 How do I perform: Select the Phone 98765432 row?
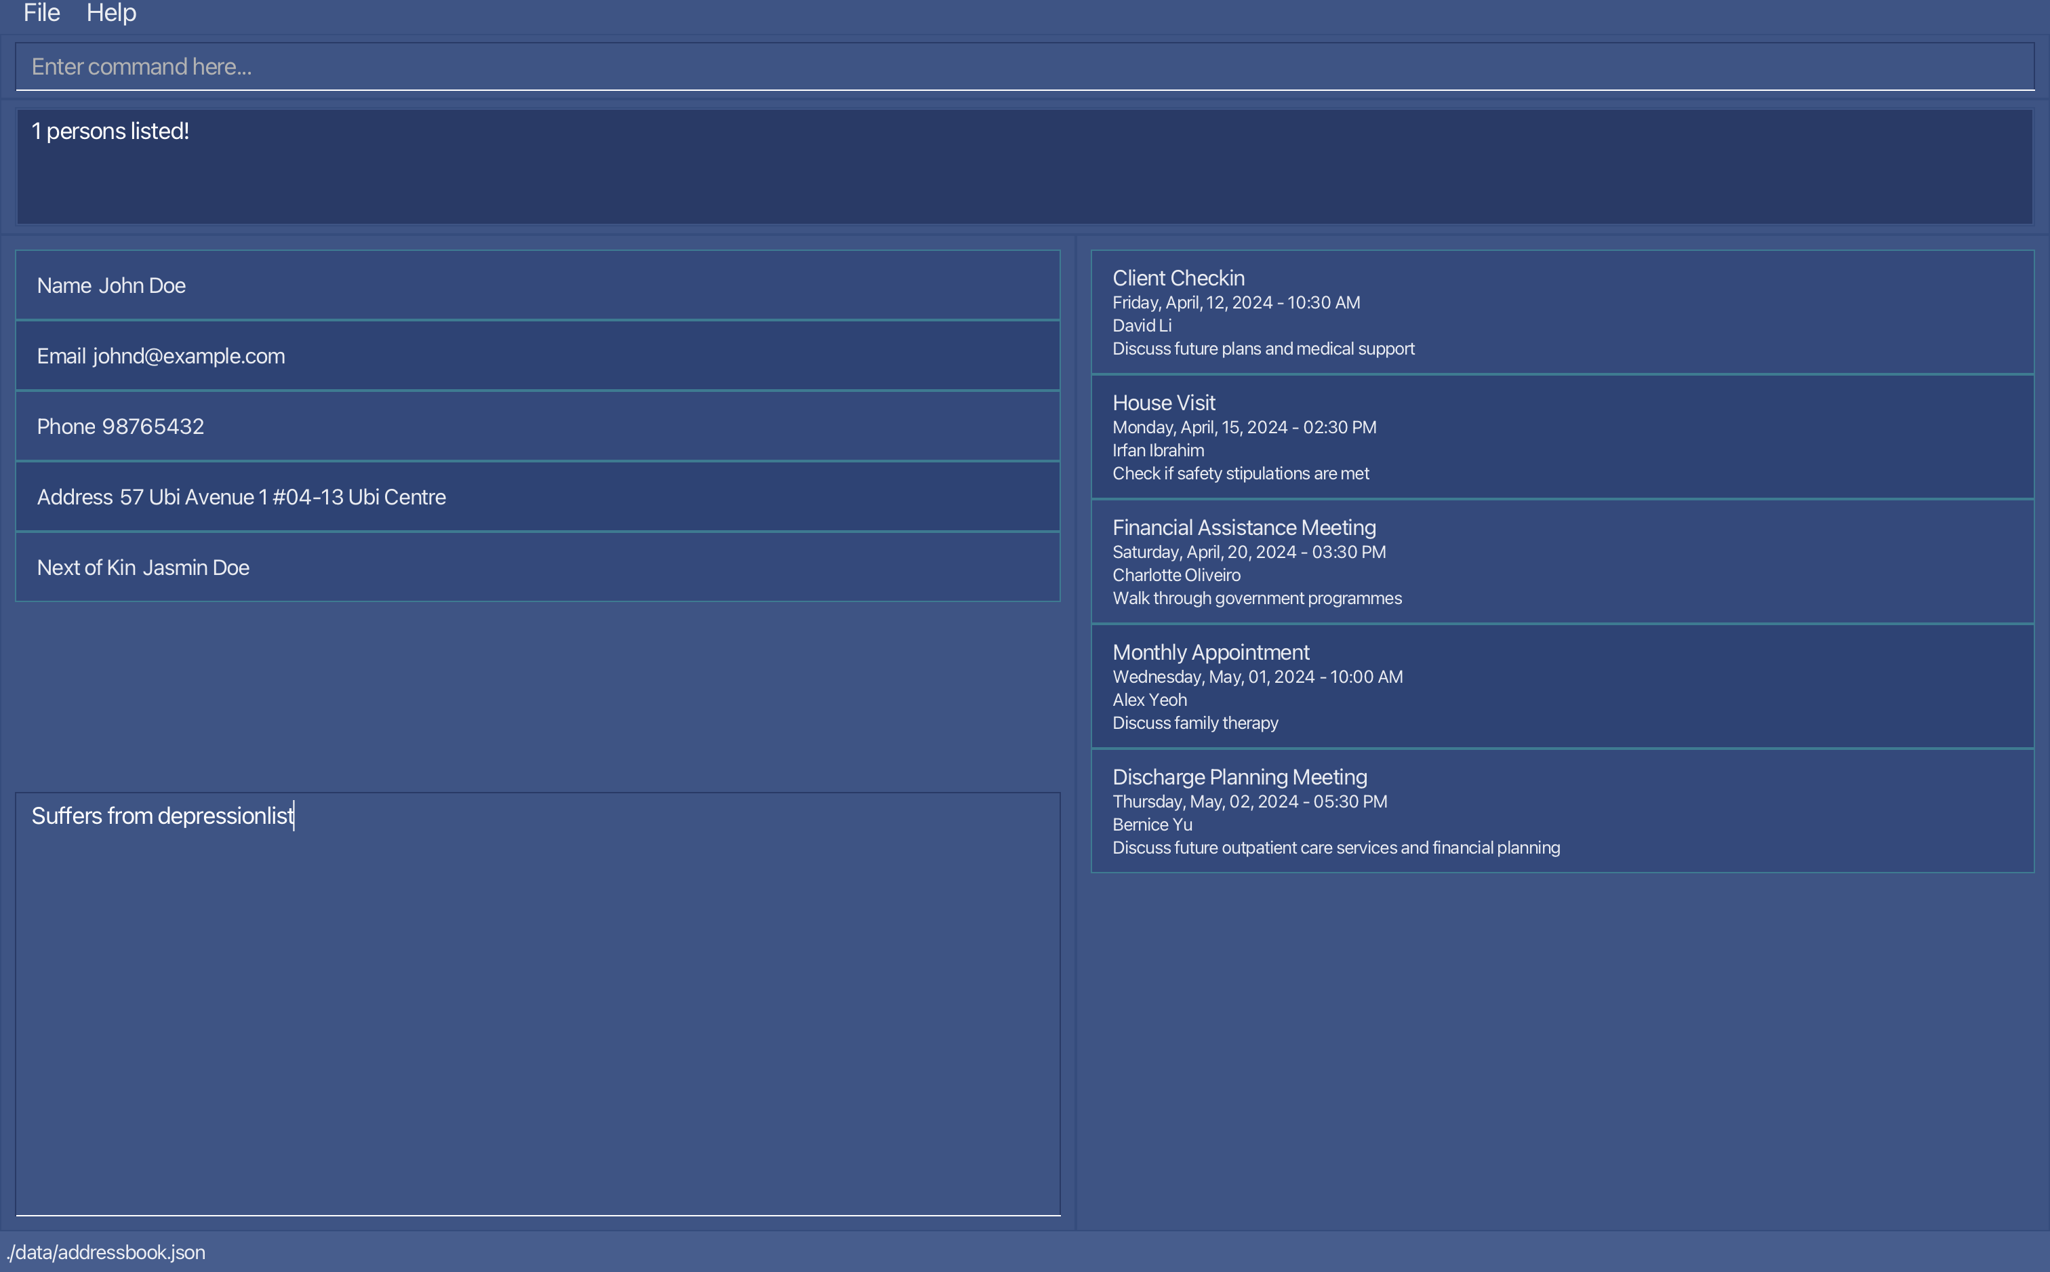pos(538,426)
